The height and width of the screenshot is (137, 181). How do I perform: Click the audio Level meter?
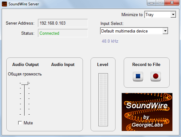coord(103,100)
